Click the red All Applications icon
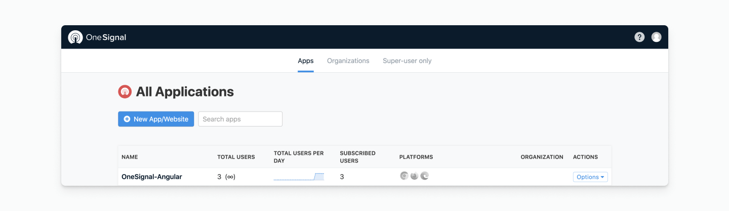The image size is (729, 211). click(x=125, y=92)
